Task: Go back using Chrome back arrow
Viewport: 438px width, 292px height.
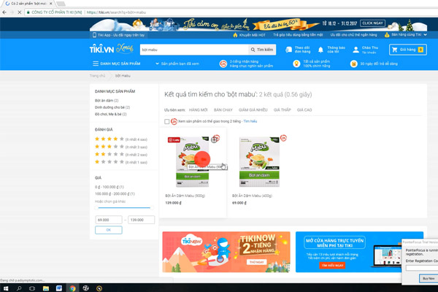Action: click(4, 12)
